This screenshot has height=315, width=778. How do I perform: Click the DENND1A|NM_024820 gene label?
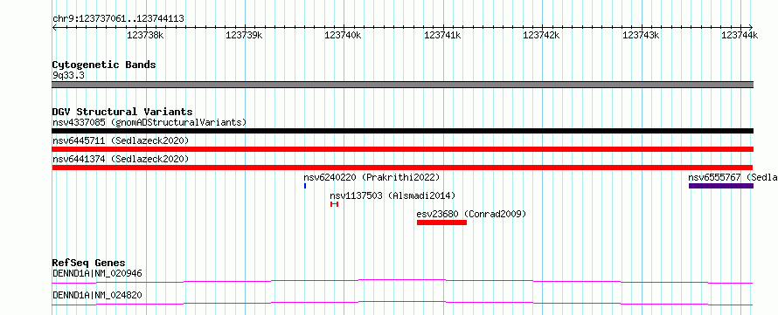97,295
